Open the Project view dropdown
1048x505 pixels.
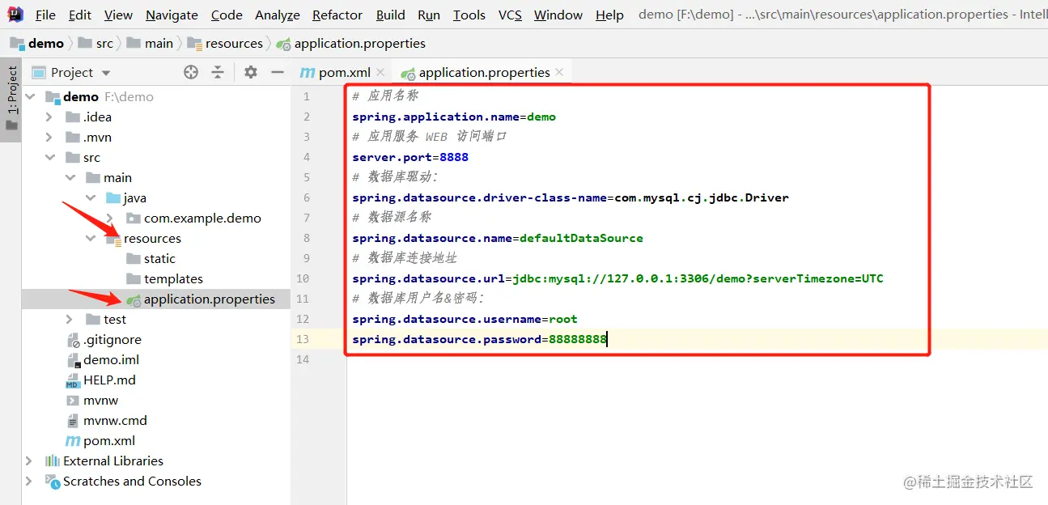pyautogui.click(x=72, y=72)
